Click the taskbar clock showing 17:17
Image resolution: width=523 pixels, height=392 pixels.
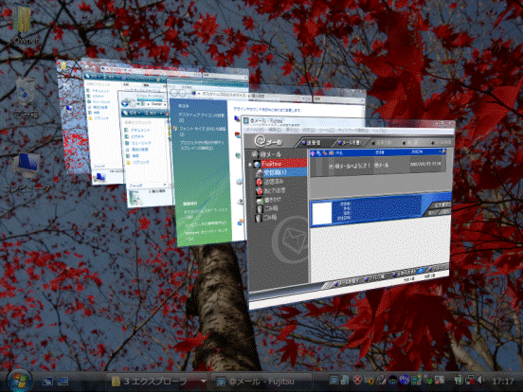[x=503, y=381]
